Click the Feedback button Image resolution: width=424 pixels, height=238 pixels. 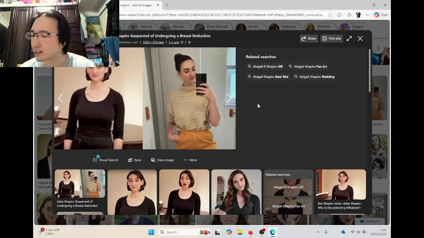[x=369, y=221]
